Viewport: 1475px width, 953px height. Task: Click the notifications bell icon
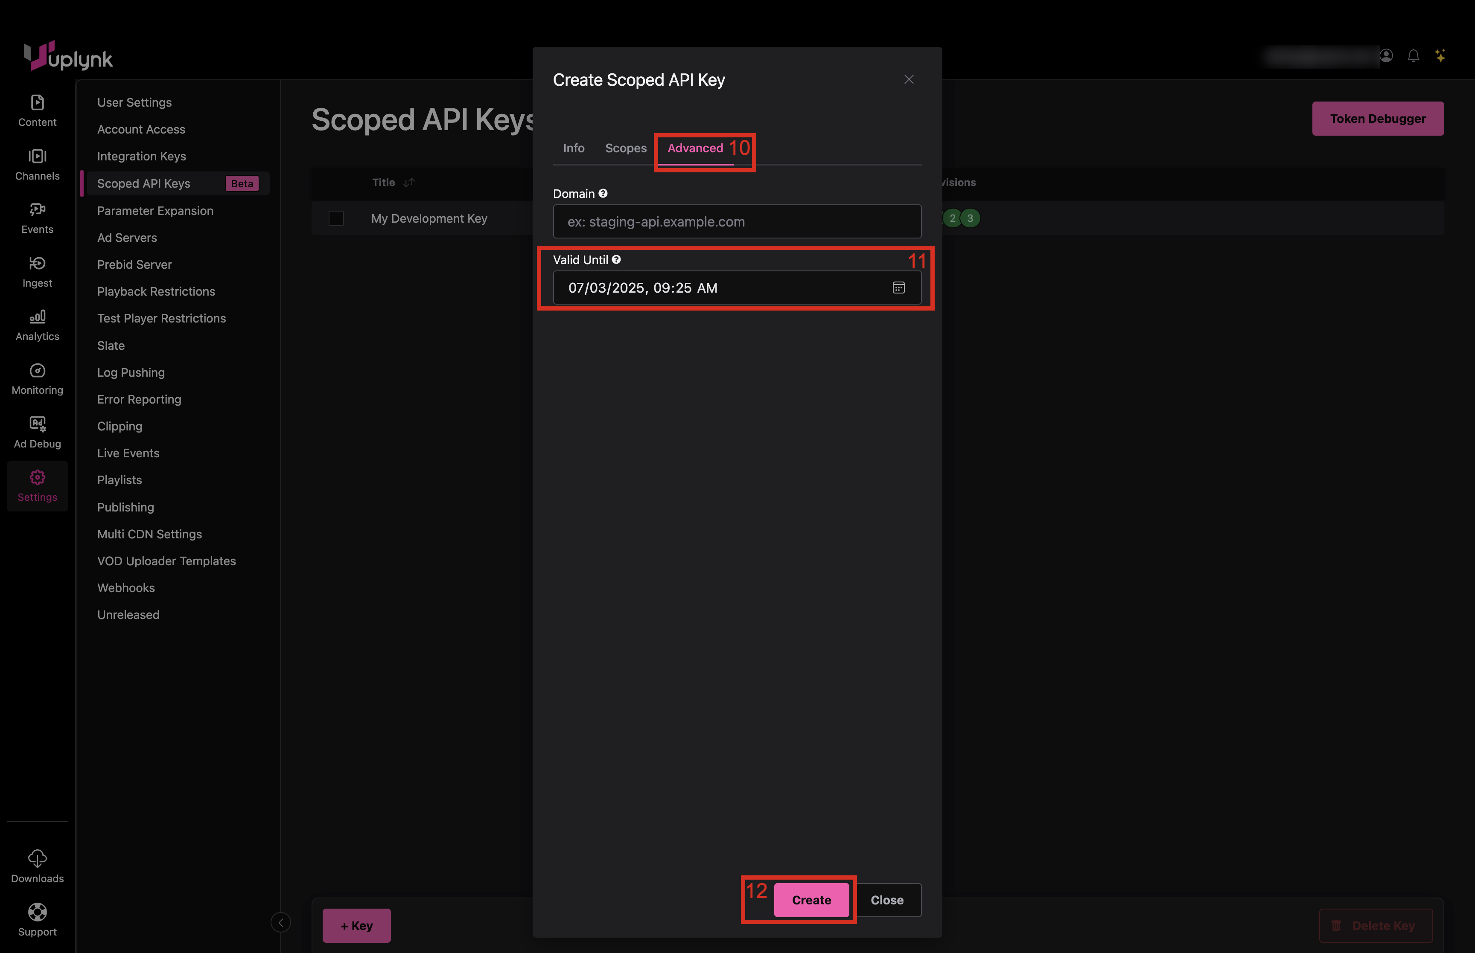(1413, 56)
